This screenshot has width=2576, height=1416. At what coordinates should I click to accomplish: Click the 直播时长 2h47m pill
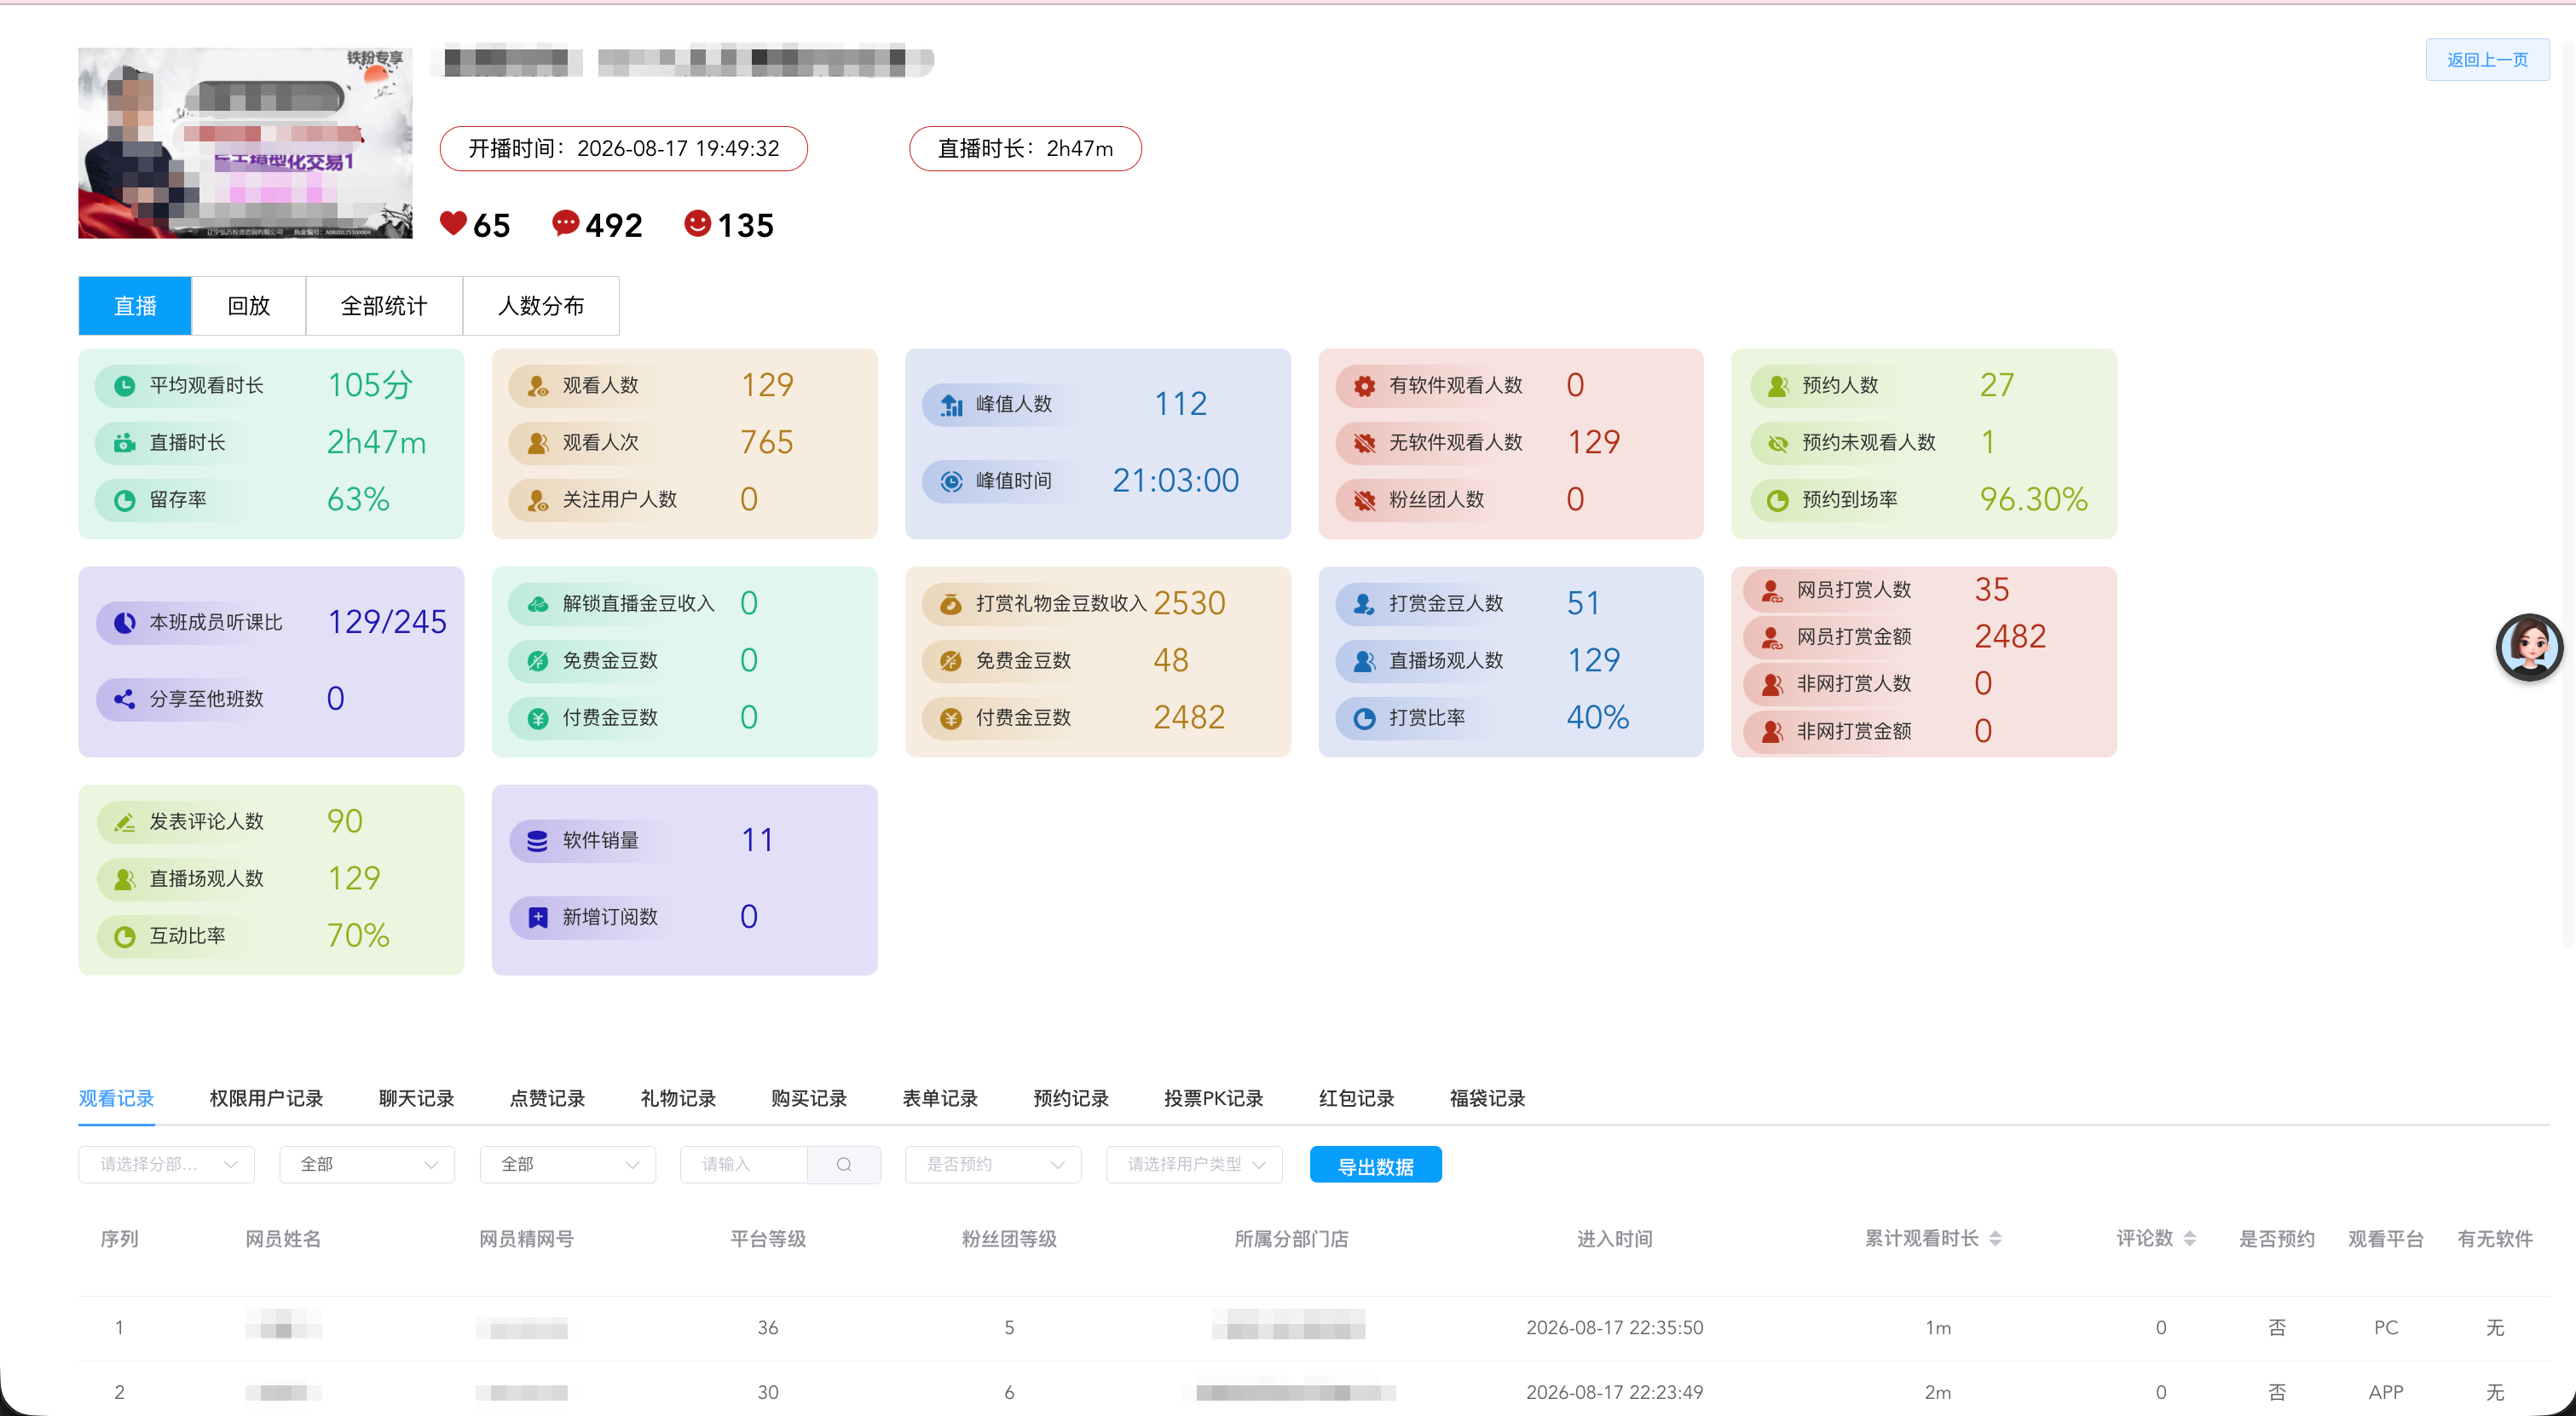pyautogui.click(x=1025, y=149)
